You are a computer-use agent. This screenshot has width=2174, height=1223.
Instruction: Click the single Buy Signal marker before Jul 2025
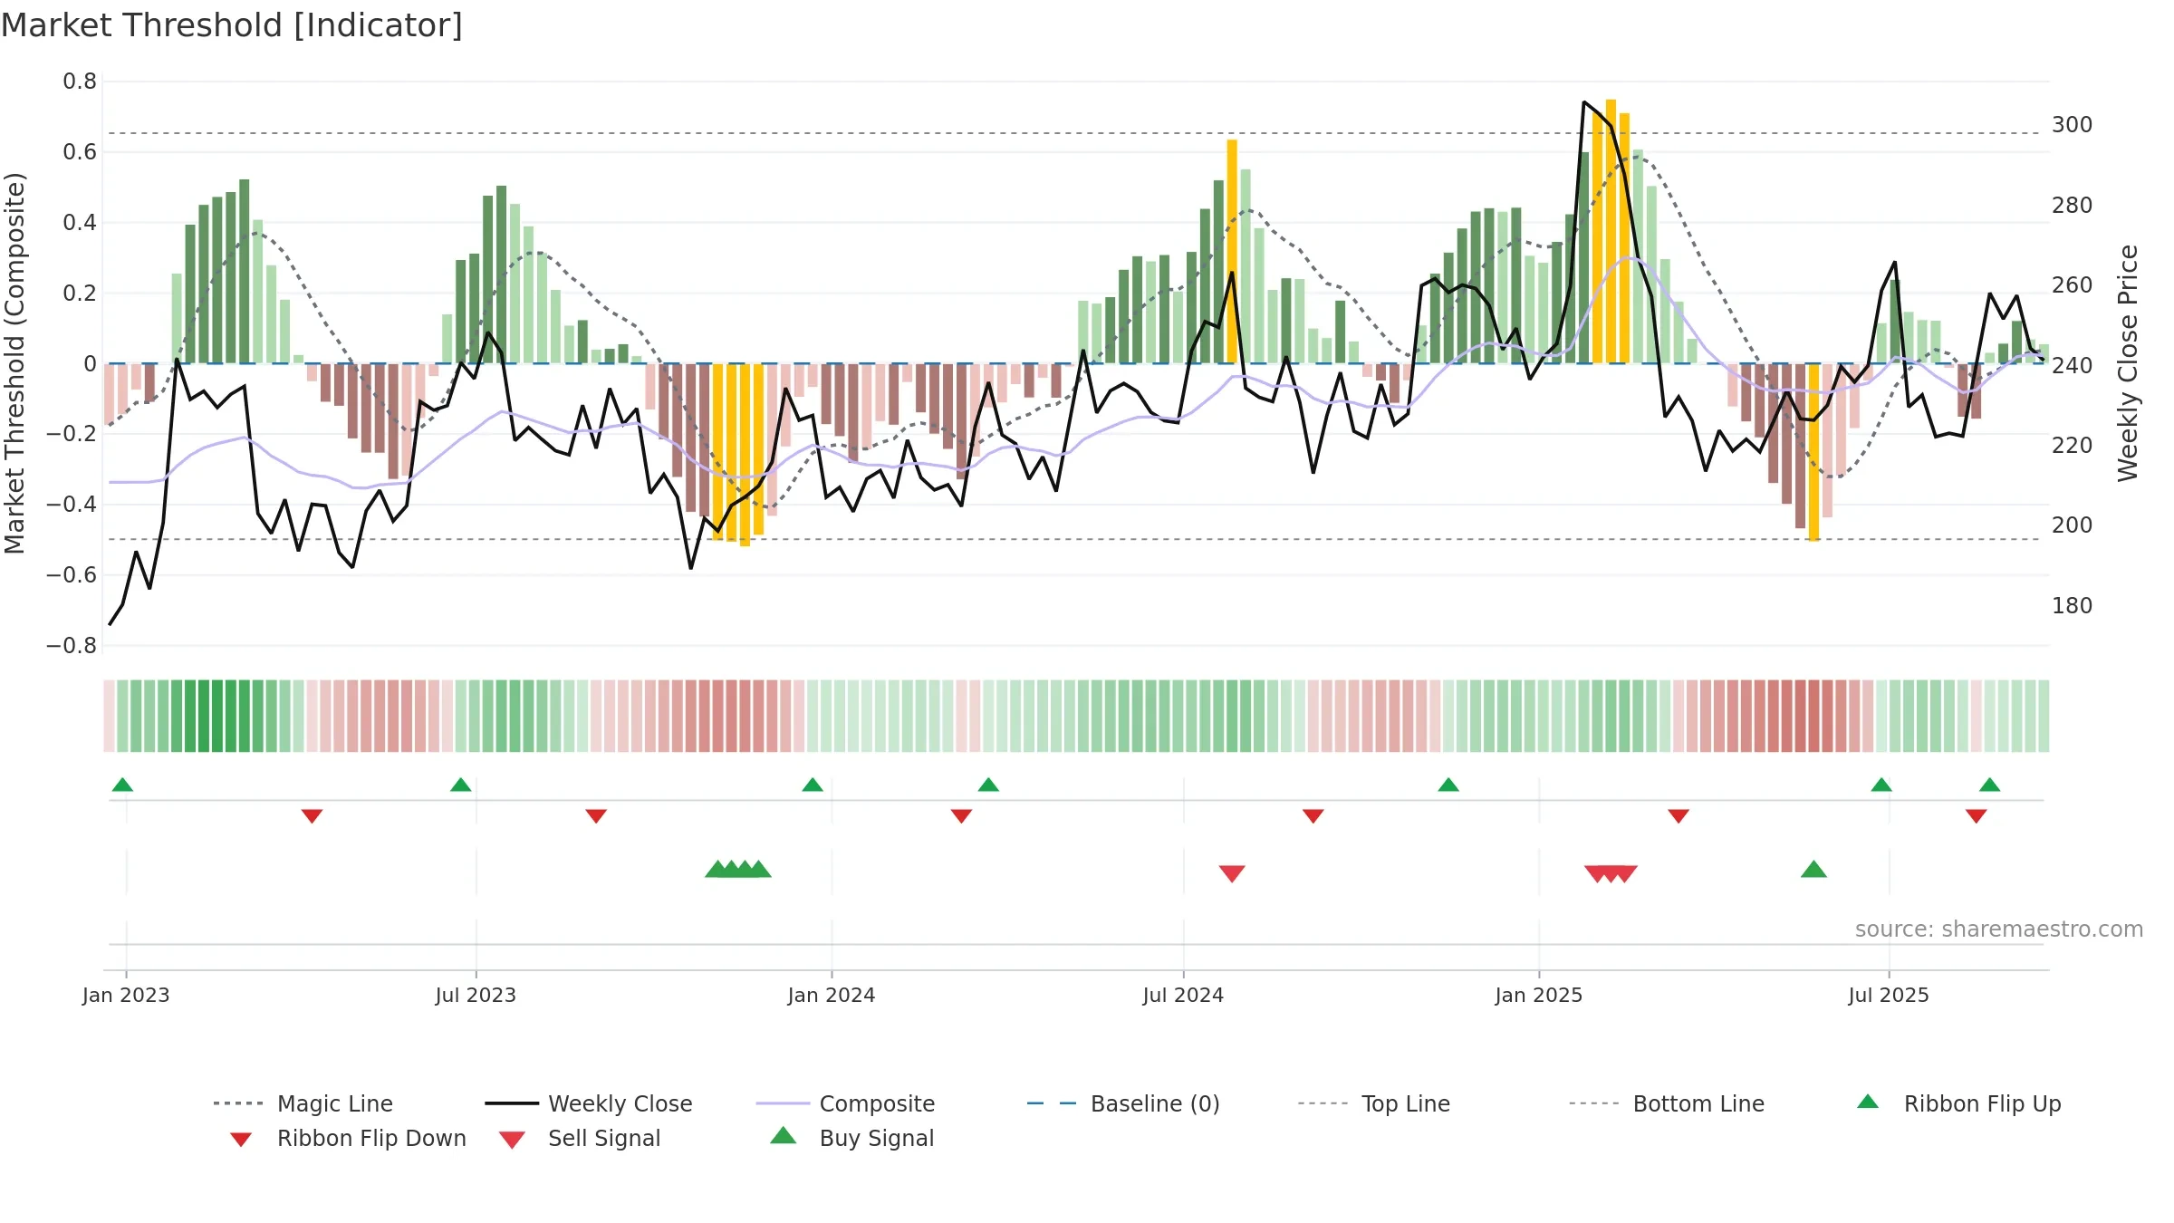coord(1813,870)
